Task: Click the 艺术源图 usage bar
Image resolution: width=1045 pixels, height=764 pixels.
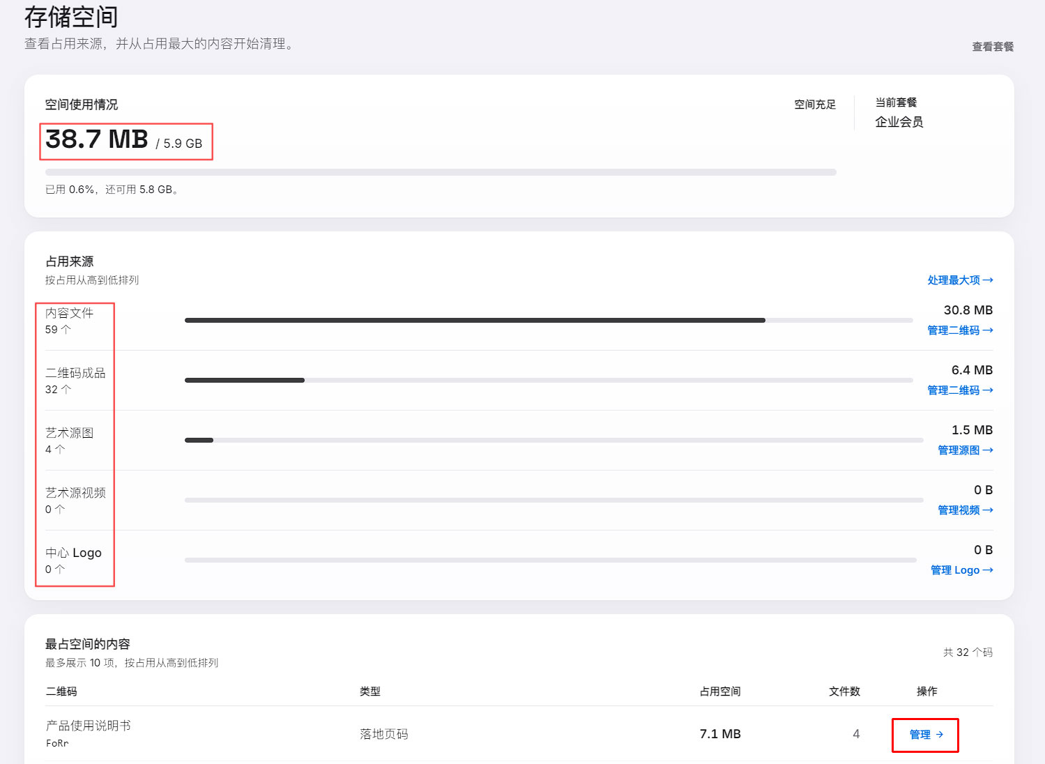Action: tap(554, 441)
